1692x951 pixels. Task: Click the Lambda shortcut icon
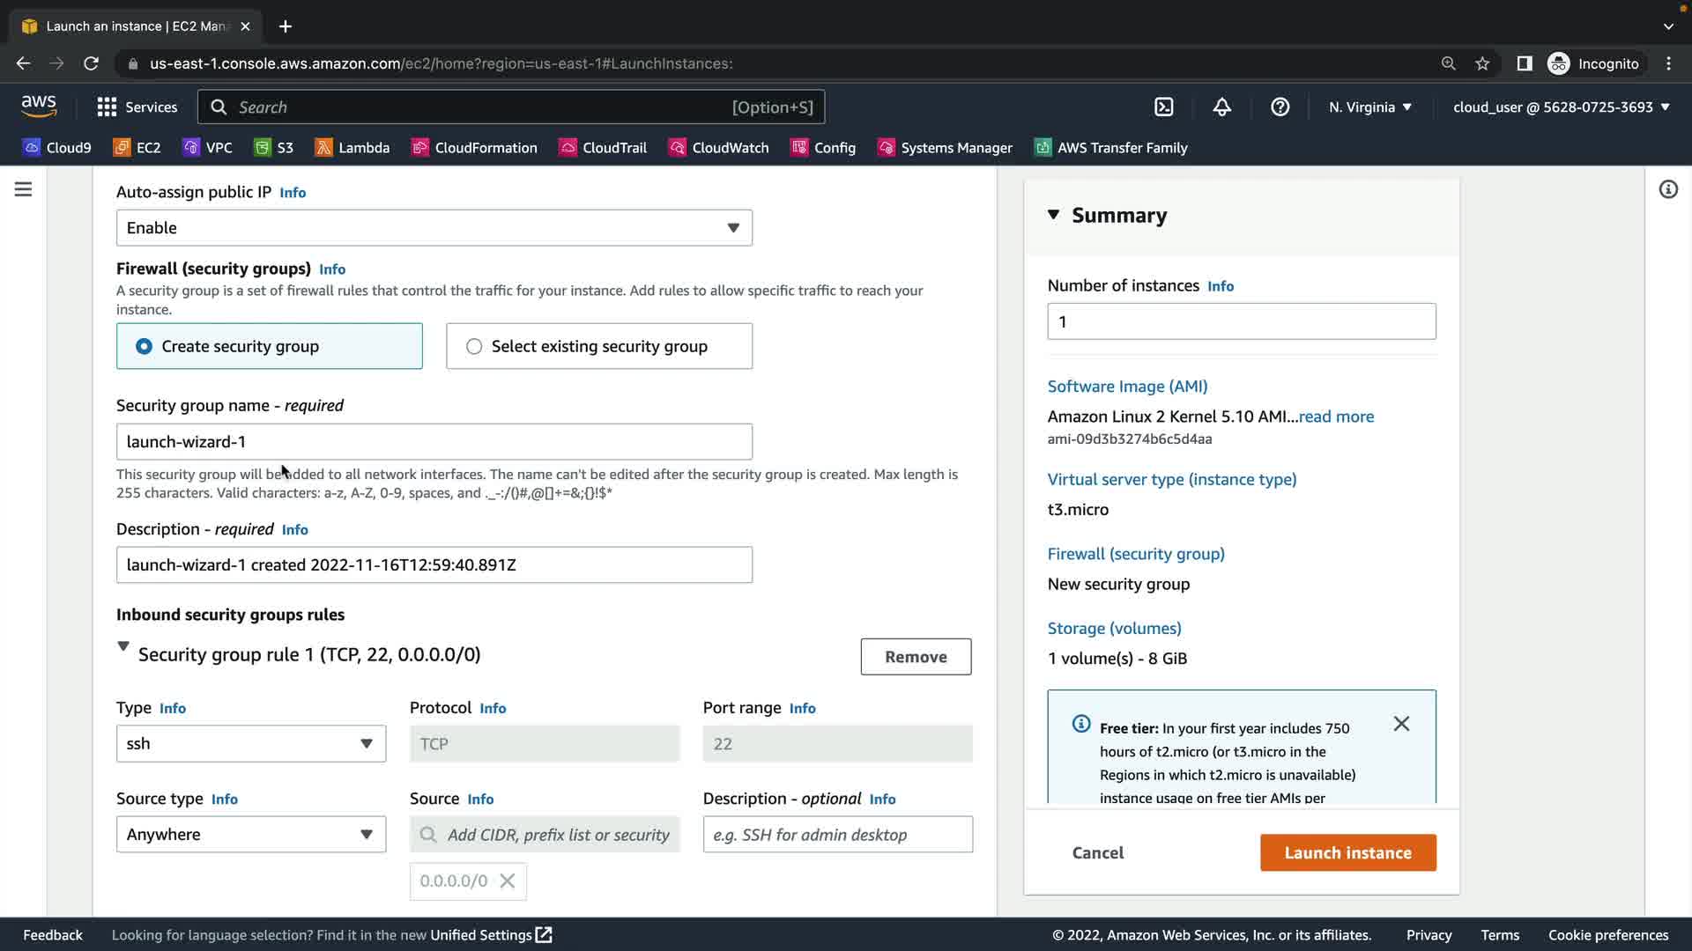tap(323, 148)
